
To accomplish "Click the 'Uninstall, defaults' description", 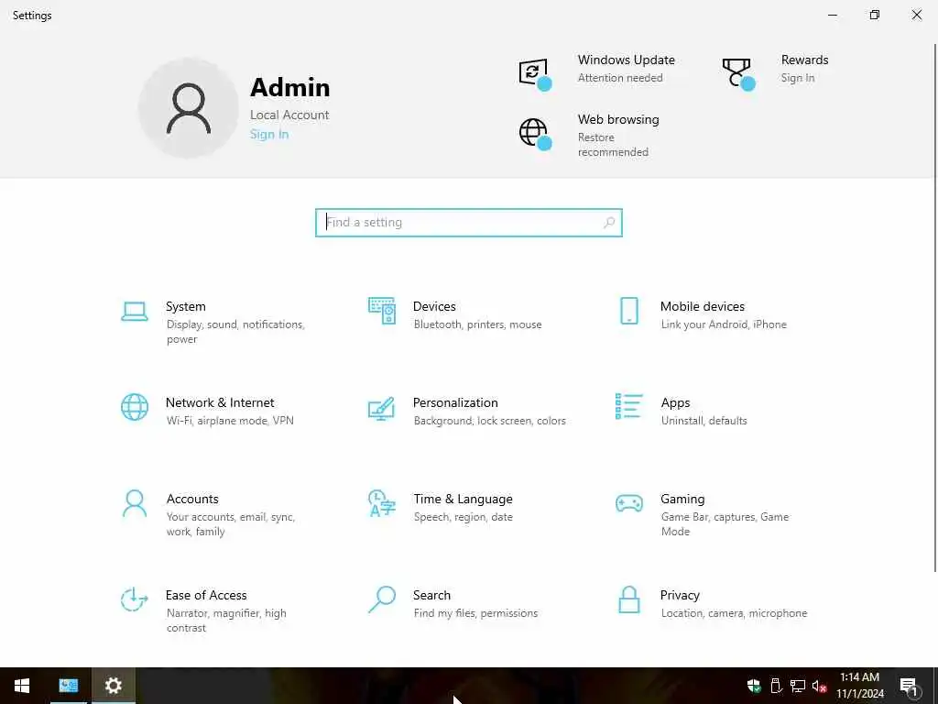I will [x=703, y=421].
